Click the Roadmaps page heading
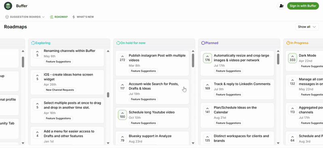 (15, 27)
